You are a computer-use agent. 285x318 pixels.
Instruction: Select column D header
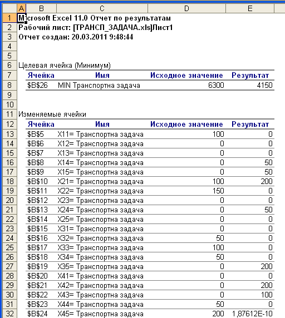coord(186,8)
